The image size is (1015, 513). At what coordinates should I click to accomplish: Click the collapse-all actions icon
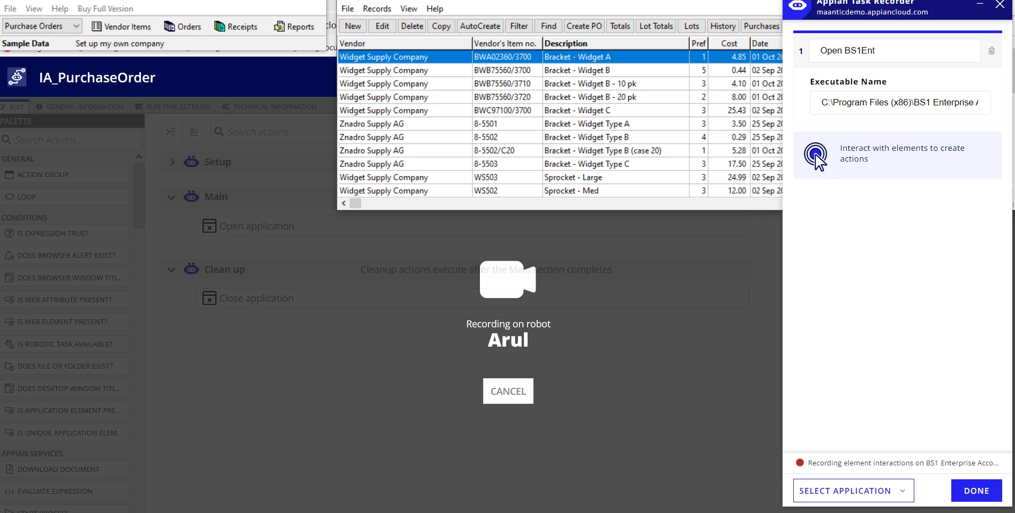[193, 132]
